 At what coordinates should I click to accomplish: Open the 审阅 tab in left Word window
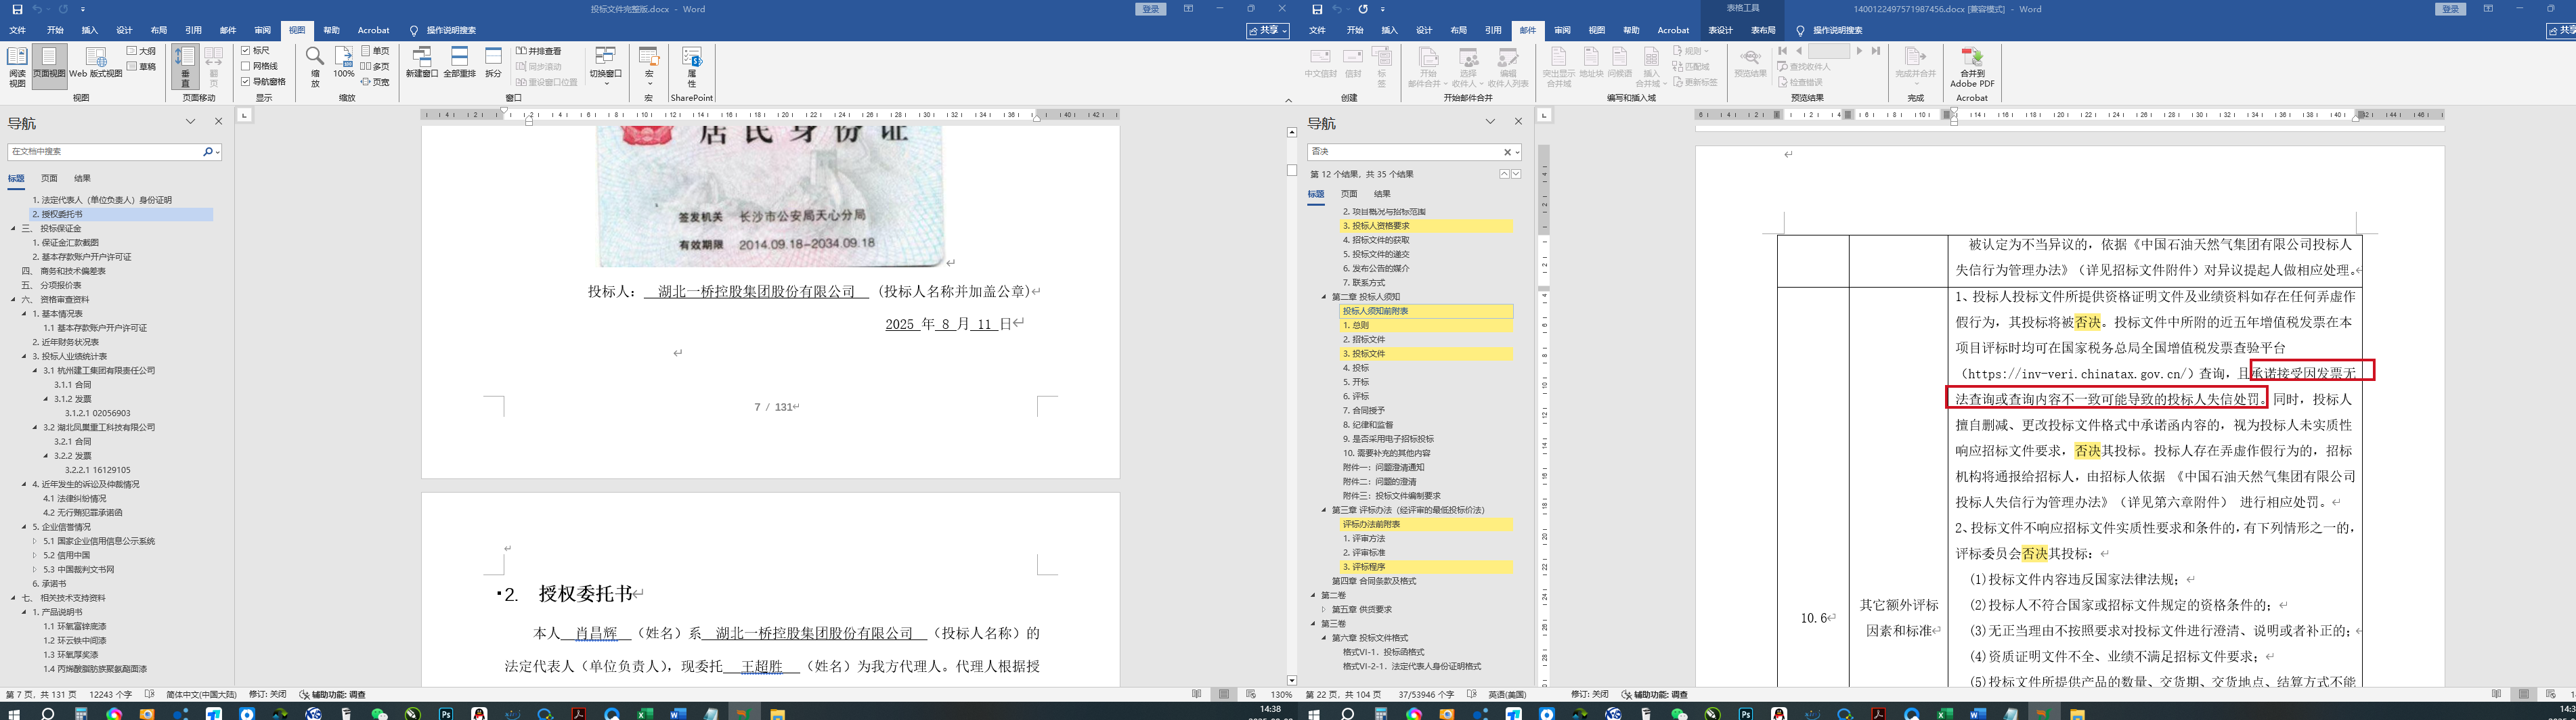point(262,31)
